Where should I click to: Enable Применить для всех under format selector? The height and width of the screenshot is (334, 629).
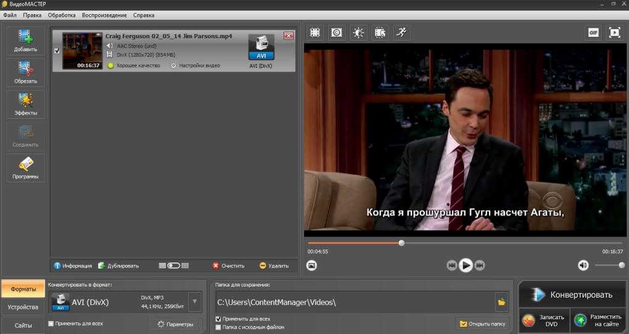coord(51,323)
